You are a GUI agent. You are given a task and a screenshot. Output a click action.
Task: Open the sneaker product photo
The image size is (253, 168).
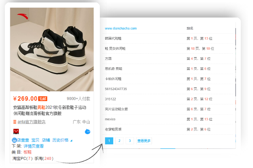52,49
